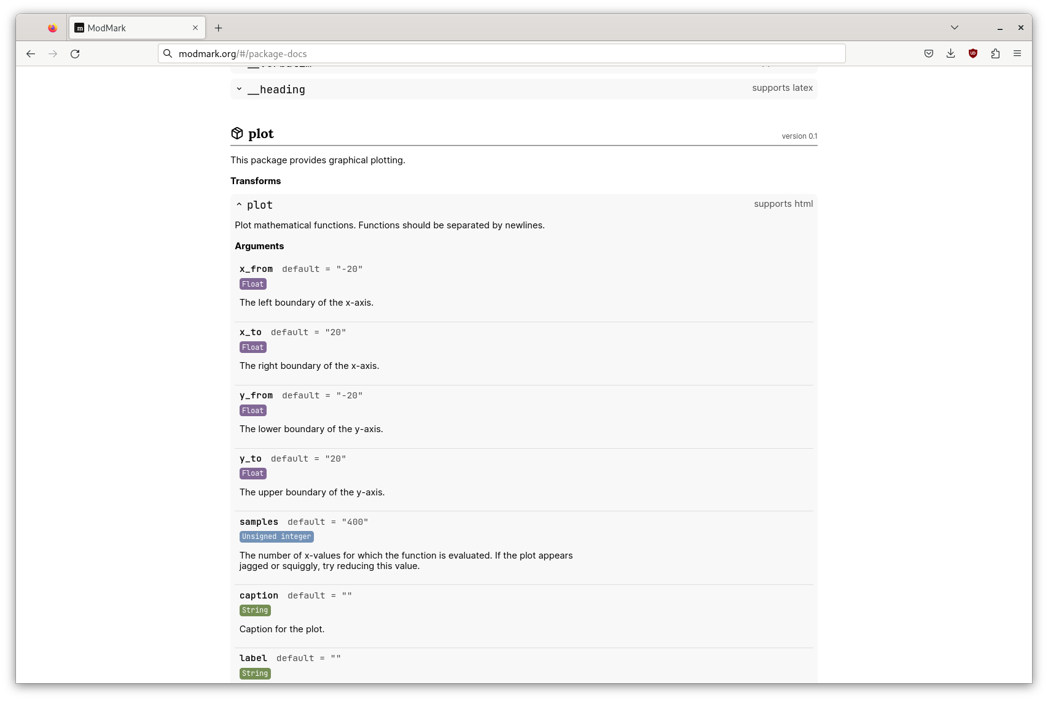Screen dimensions: 1048x701
Task: Open uBlock Origin extension popup
Action: (973, 53)
